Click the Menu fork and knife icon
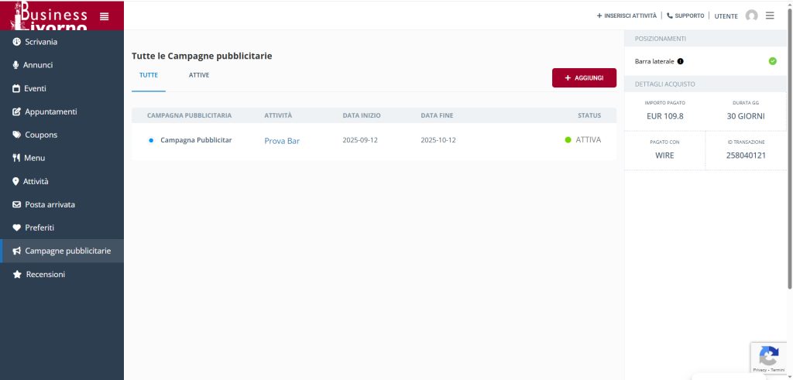Image resolution: width=793 pixels, height=380 pixels. 16,158
